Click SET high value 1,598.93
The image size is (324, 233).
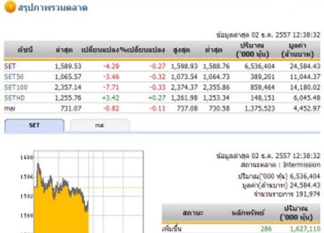click(185, 66)
